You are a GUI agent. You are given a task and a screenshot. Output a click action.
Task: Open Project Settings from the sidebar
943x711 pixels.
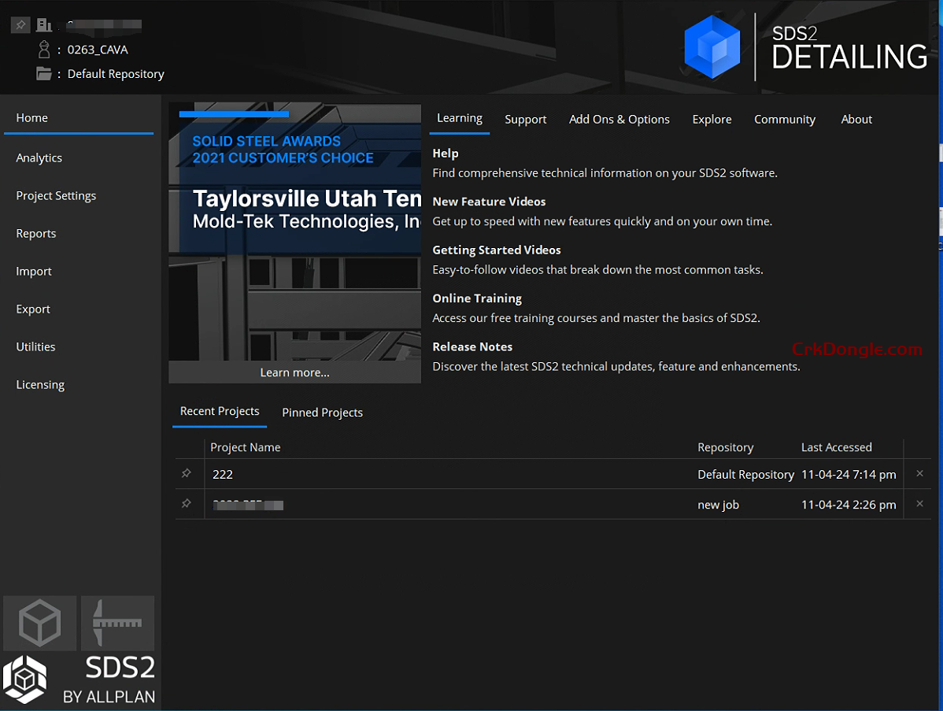coord(55,195)
